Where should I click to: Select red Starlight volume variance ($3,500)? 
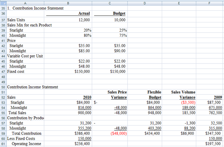click(x=188, y=103)
